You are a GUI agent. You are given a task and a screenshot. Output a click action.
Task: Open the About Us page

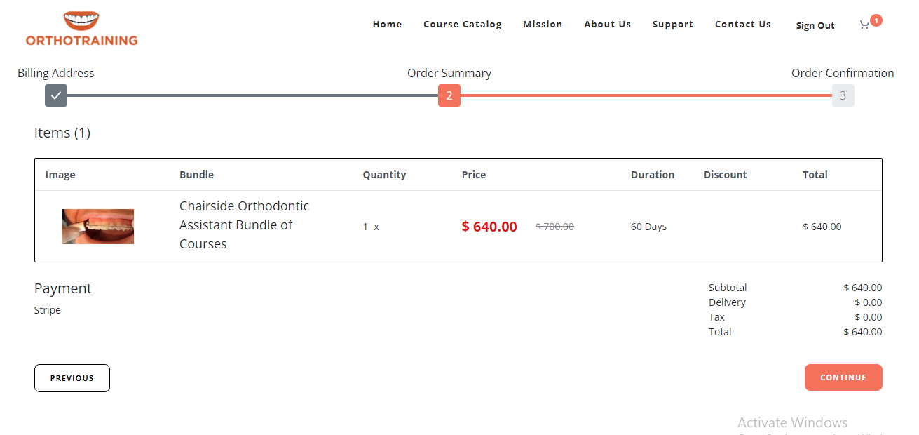(608, 25)
